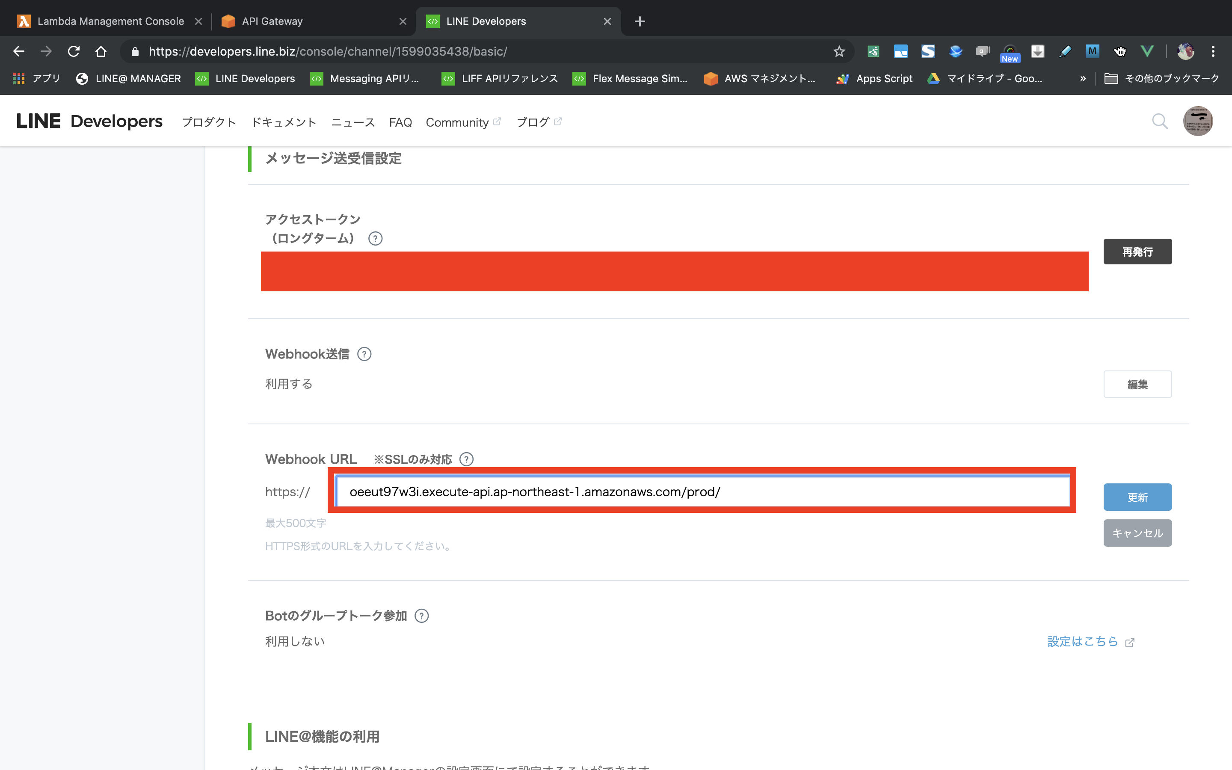Open Chrome three-dot menu
Image resolution: width=1232 pixels, height=770 pixels.
point(1213,51)
